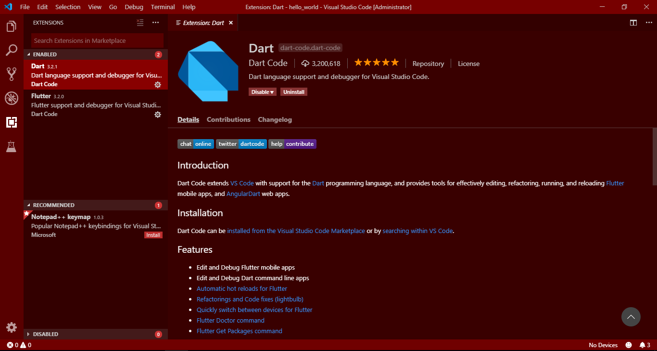Open the Terminal menu
The height and width of the screenshot is (351, 657).
coord(163,7)
